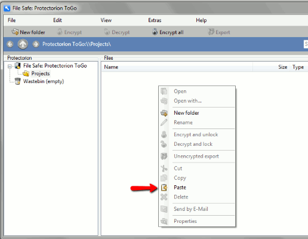Image resolution: width=308 pixels, height=239 pixels.
Task: Open the Edit menu
Action: click(x=57, y=20)
